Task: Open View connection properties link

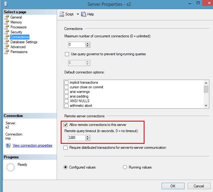Action: pyautogui.click(x=33, y=145)
